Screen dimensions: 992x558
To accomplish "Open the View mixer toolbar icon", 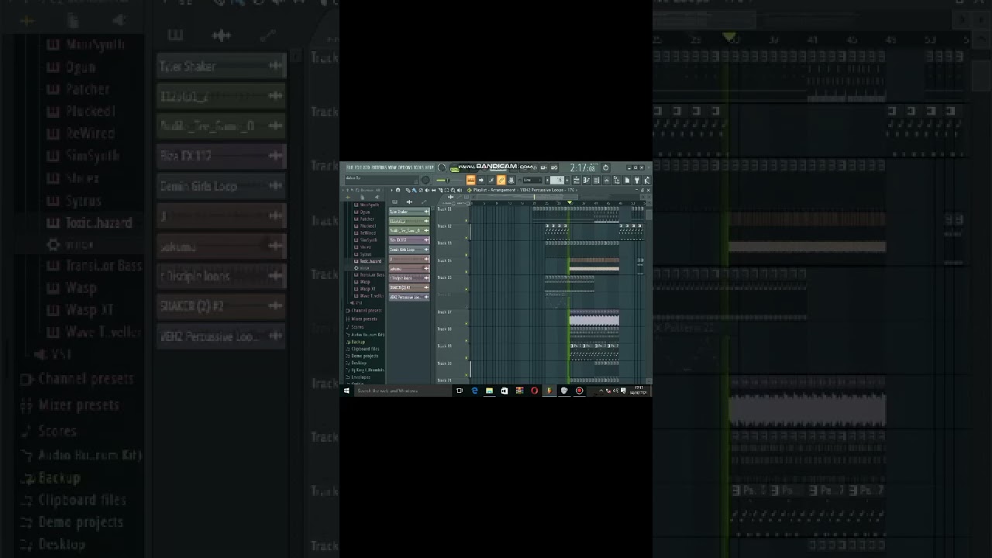I will click(607, 180).
